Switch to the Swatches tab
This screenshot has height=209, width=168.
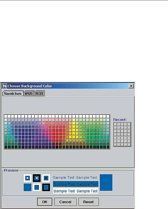[13, 93]
